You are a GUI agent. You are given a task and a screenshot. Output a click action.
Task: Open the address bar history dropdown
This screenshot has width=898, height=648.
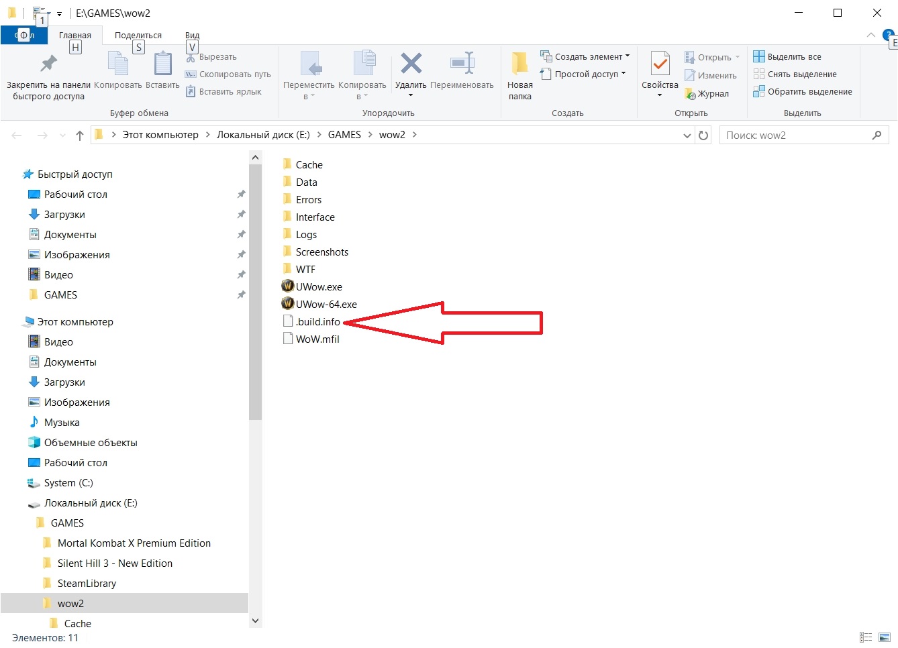pos(687,136)
